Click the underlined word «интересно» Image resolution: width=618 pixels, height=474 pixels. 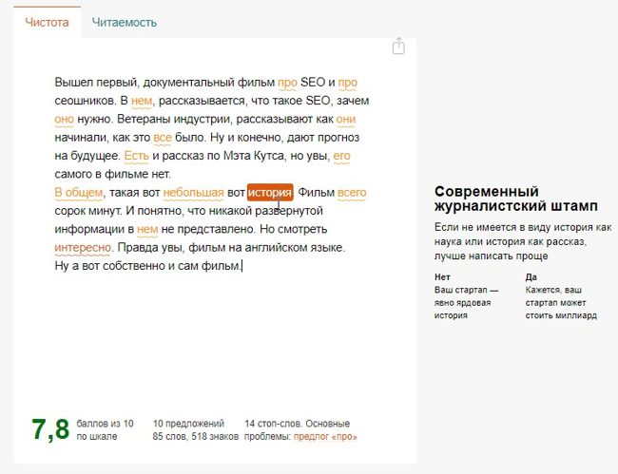coord(83,248)
